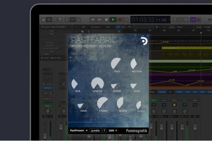Click the Play button in the transport
This screenshot has width=212, height=141.
[113, 20]
